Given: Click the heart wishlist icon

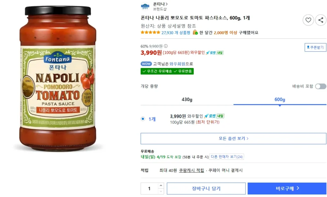Looking at the screenshot, I should 308,20.
